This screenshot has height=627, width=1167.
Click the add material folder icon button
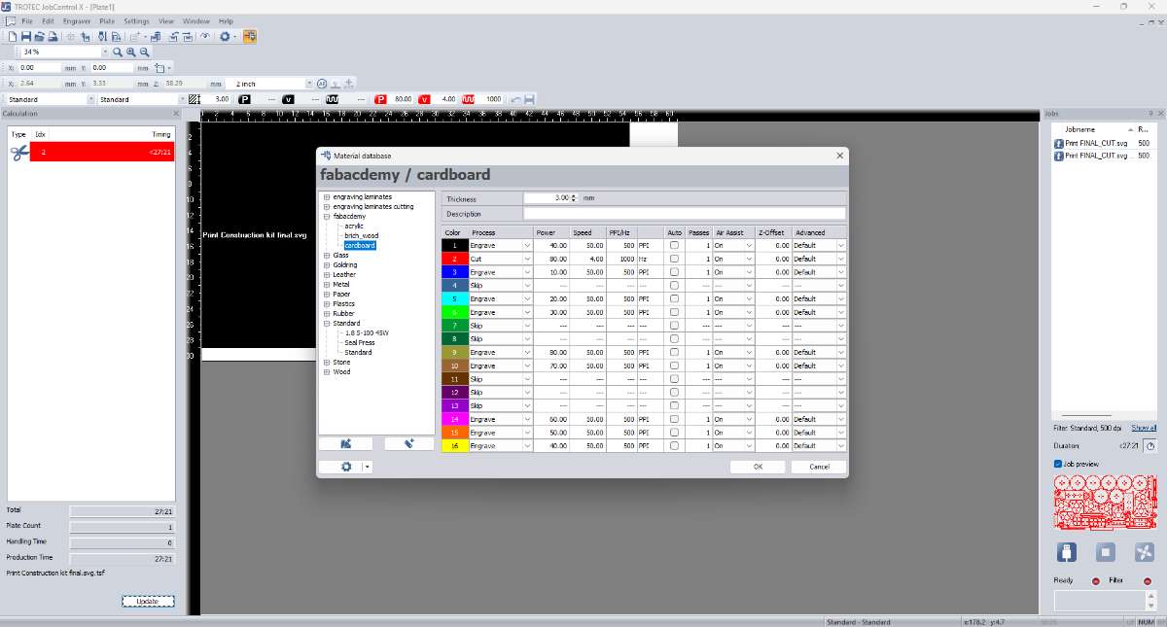tap(345, 443)
